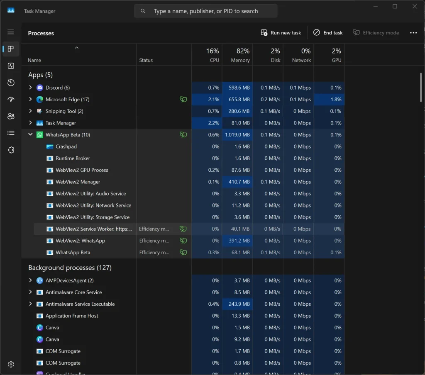The width and height of the screenshot is (425, 375).
Task: Expand the Microsoft Edge (17) group
Action: coord(30,99)
